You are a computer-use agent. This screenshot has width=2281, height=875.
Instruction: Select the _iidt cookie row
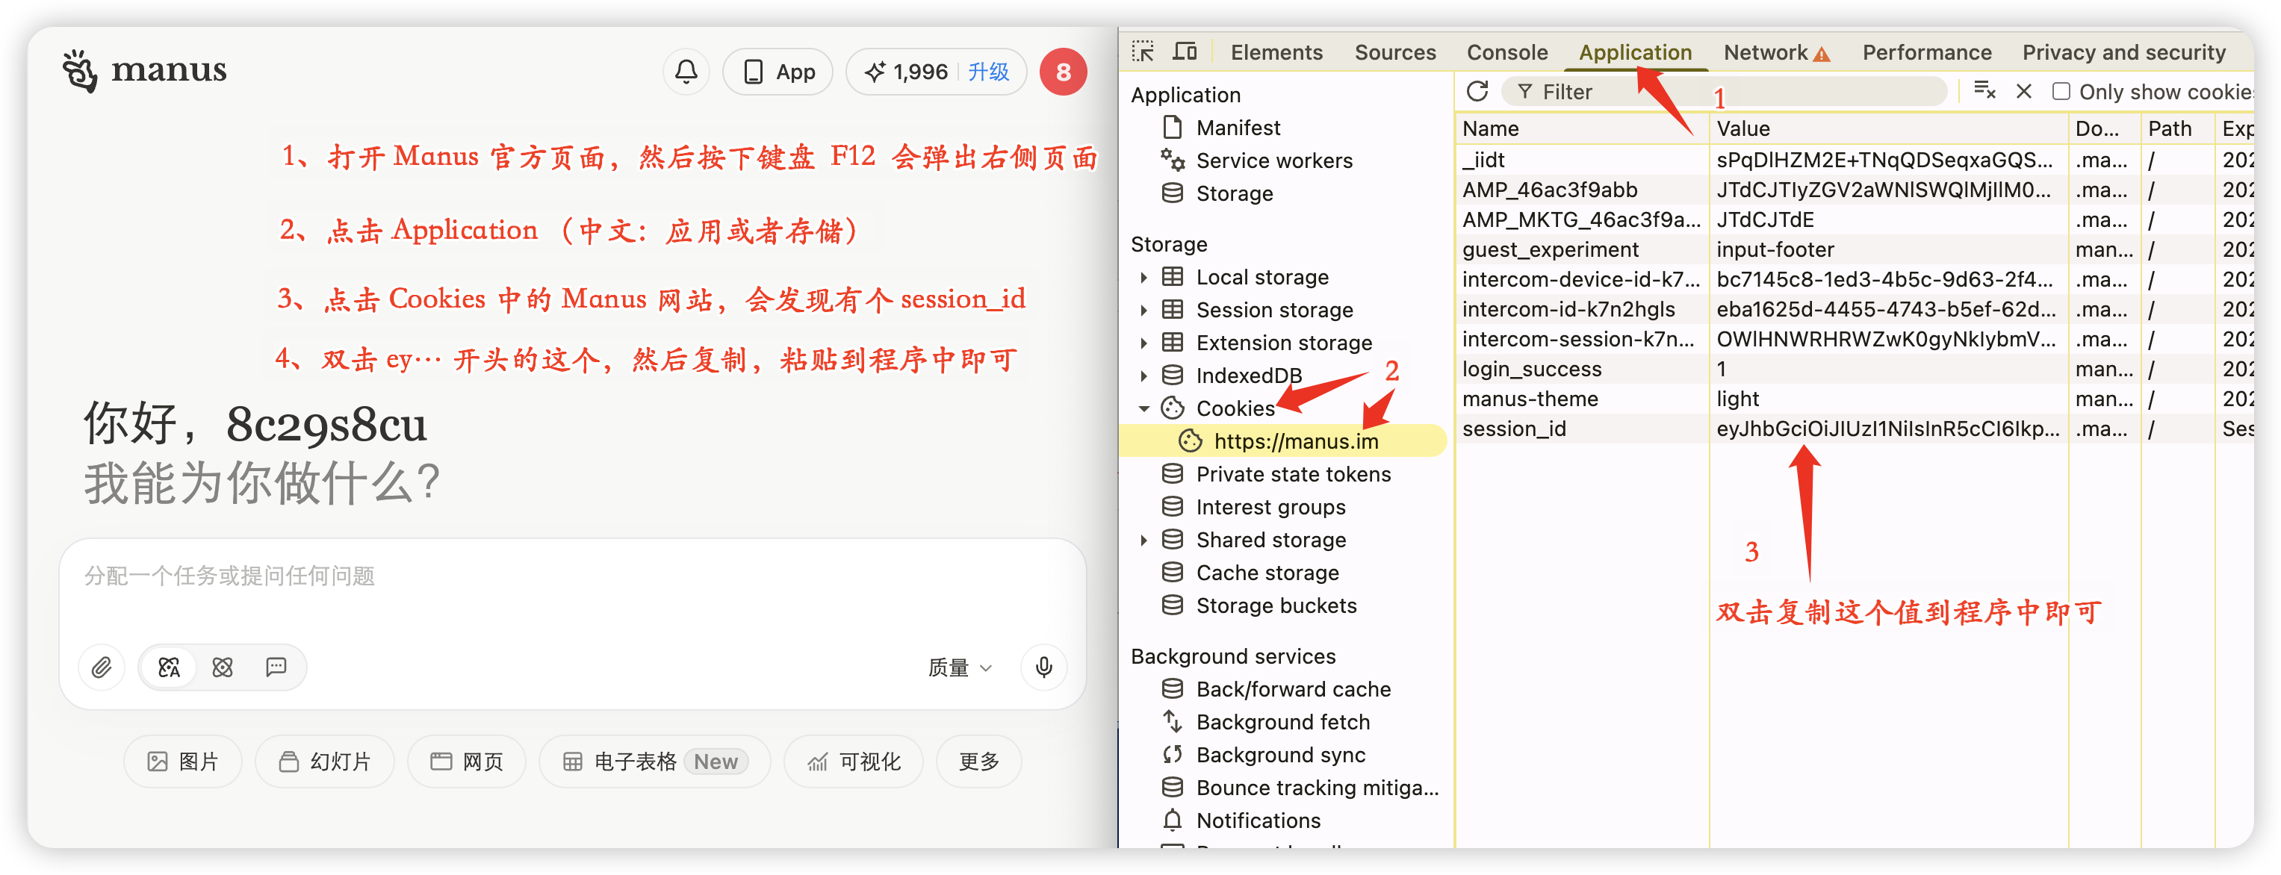(x=1855, y=159)
